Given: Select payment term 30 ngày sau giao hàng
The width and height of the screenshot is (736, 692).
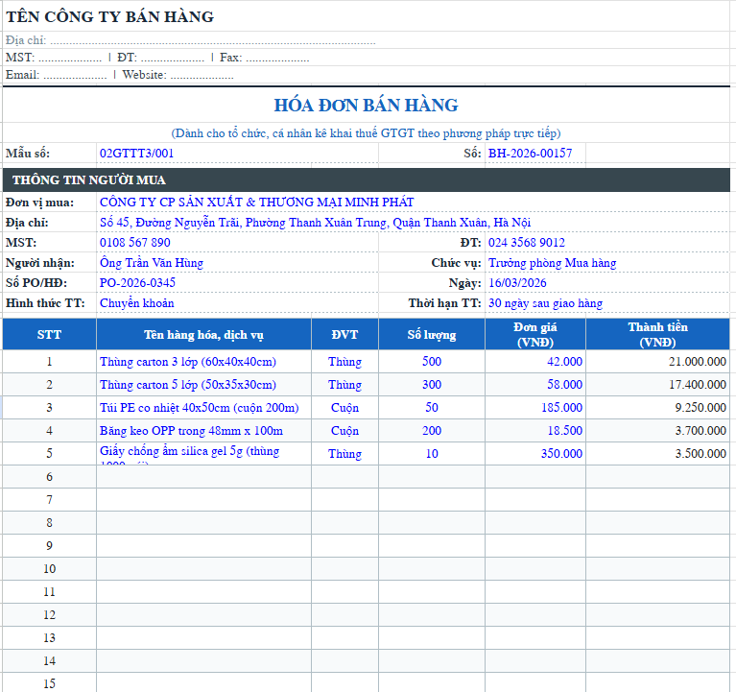Looking at the screenshot, I should click(545, 303).
